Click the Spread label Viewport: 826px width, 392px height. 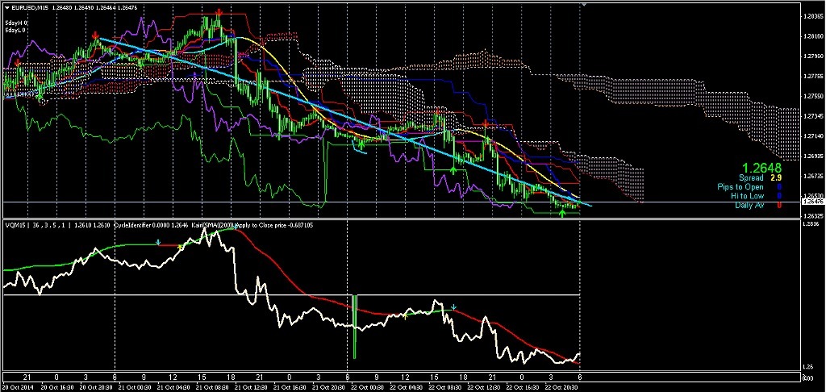click(751, 178)
